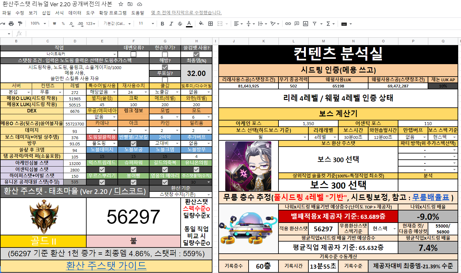The image size is (461, 273).
Task: Open the cell borders tool
Action: point(211,24)
